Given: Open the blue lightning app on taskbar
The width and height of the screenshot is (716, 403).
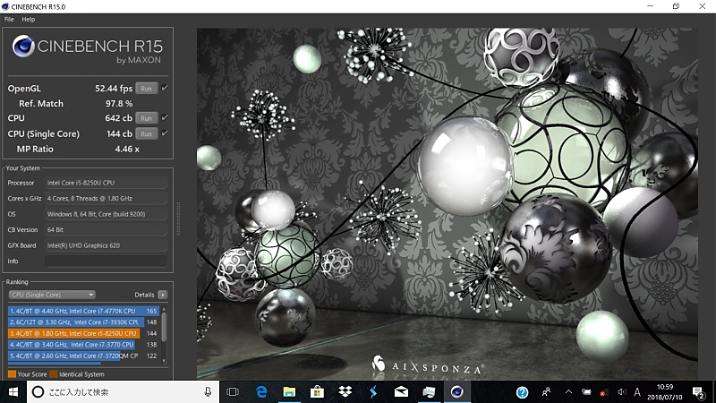Looking at the screenshot, I should [x=373, y=392].
